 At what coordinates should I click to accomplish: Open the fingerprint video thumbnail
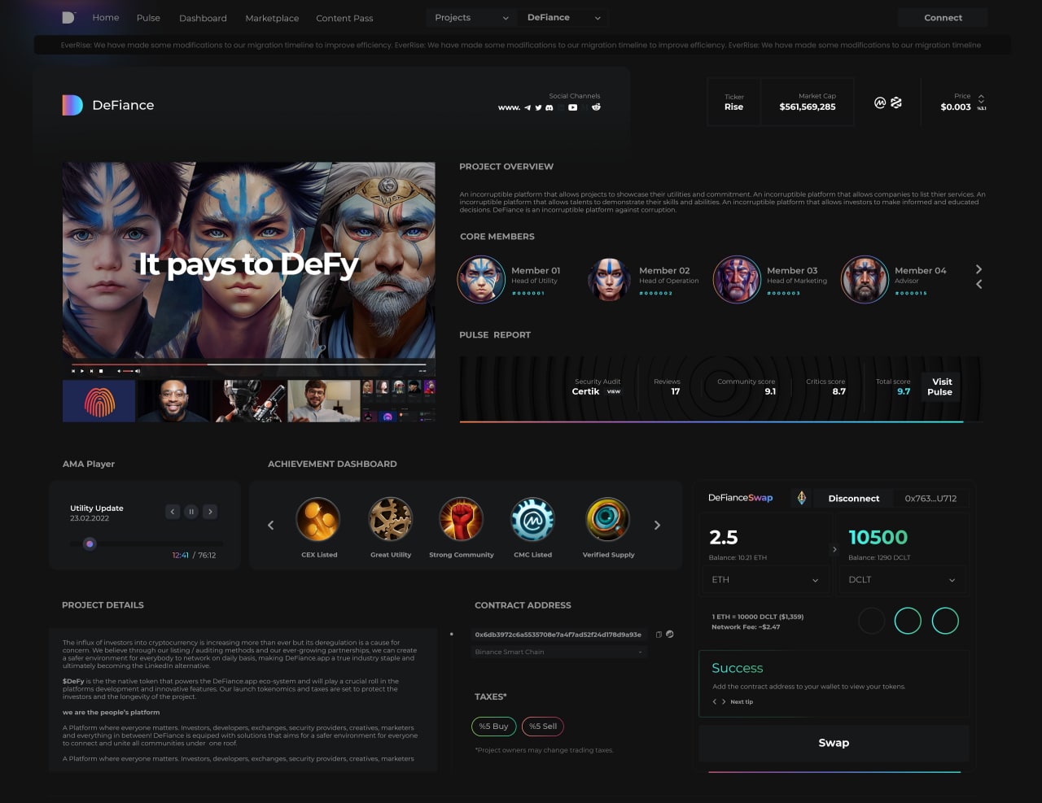(x=99, y=399)
